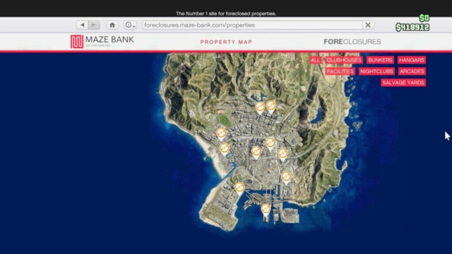The image size is (452, 254).
Task: Click the browser back arrow
Action: (x=83, y=25)
